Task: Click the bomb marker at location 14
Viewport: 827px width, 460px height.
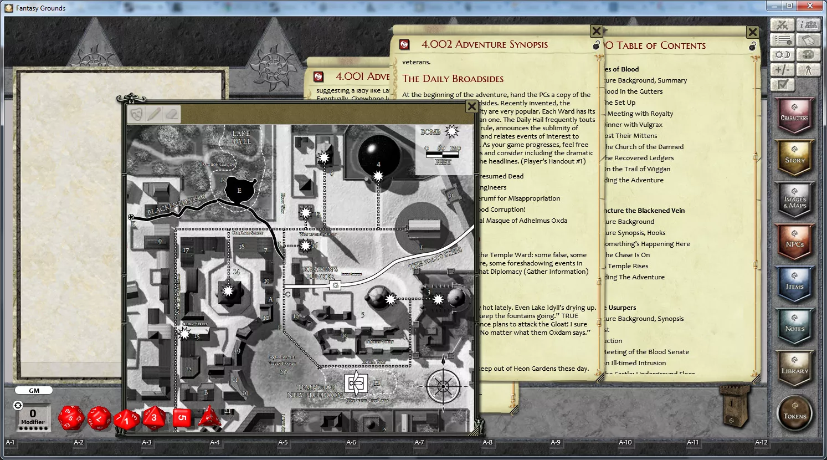Action: click(228, 290)
